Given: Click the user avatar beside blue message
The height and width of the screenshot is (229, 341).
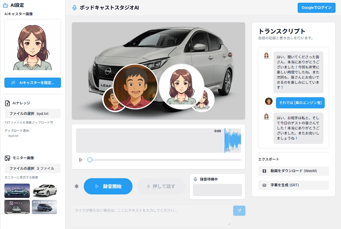Looking at the screenshot, I should (x=269, y=101).
